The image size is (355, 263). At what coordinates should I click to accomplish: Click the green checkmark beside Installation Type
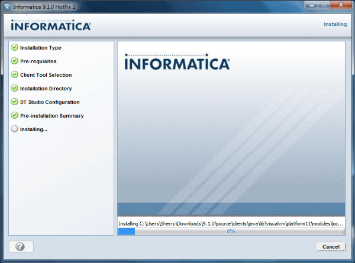click(x=14, y=47)
